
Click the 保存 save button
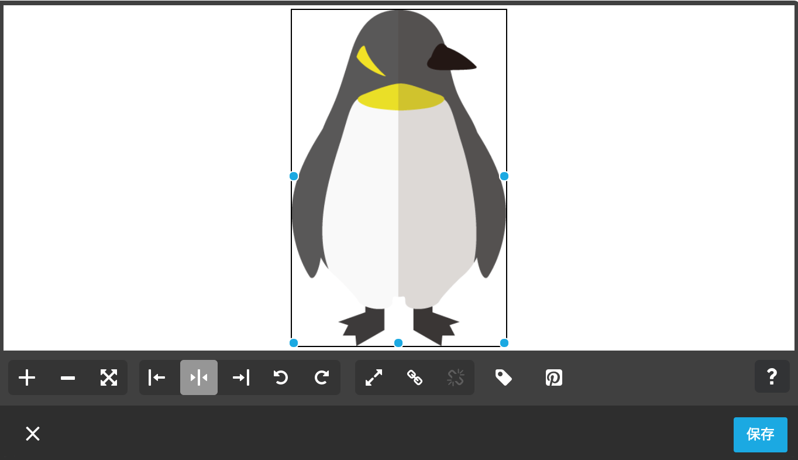click(x=761, y=435)
